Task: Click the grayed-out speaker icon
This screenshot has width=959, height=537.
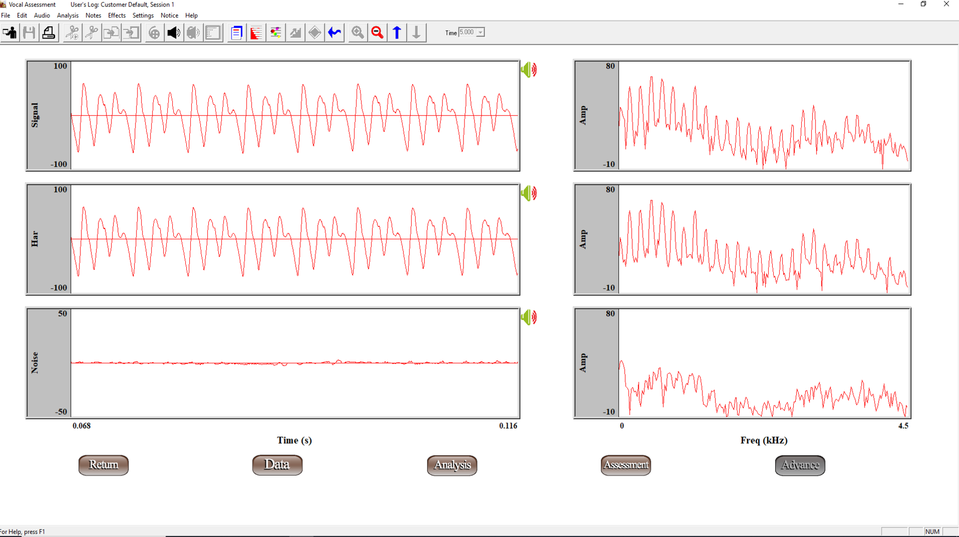Action: click(193, 33)
